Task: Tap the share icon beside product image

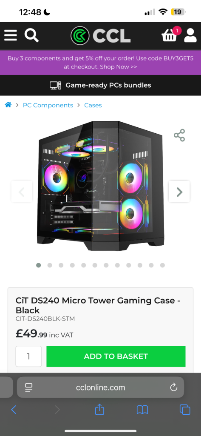Action: point(179,135)
